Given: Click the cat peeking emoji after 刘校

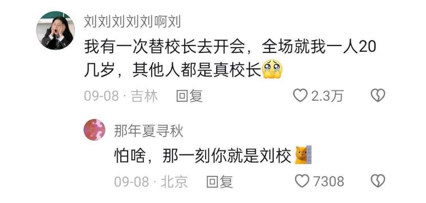Looking at the screenshot, I should pyautogui.click(x=303, y=154).
